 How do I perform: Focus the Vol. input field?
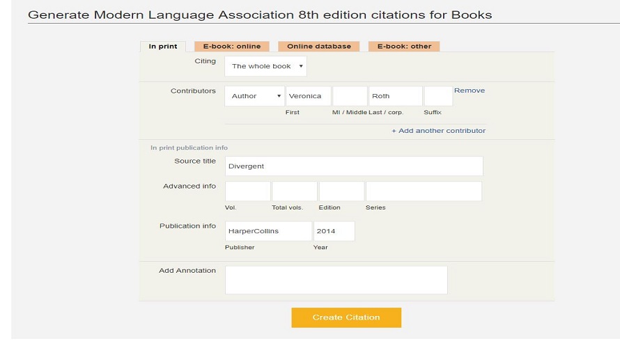point(247,191)
